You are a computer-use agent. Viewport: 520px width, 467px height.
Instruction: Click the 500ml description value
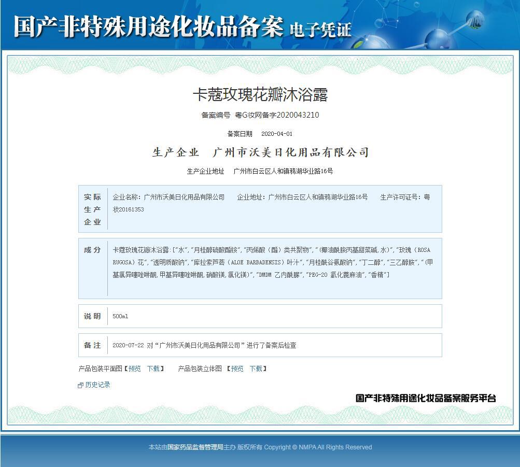point(120,316)
